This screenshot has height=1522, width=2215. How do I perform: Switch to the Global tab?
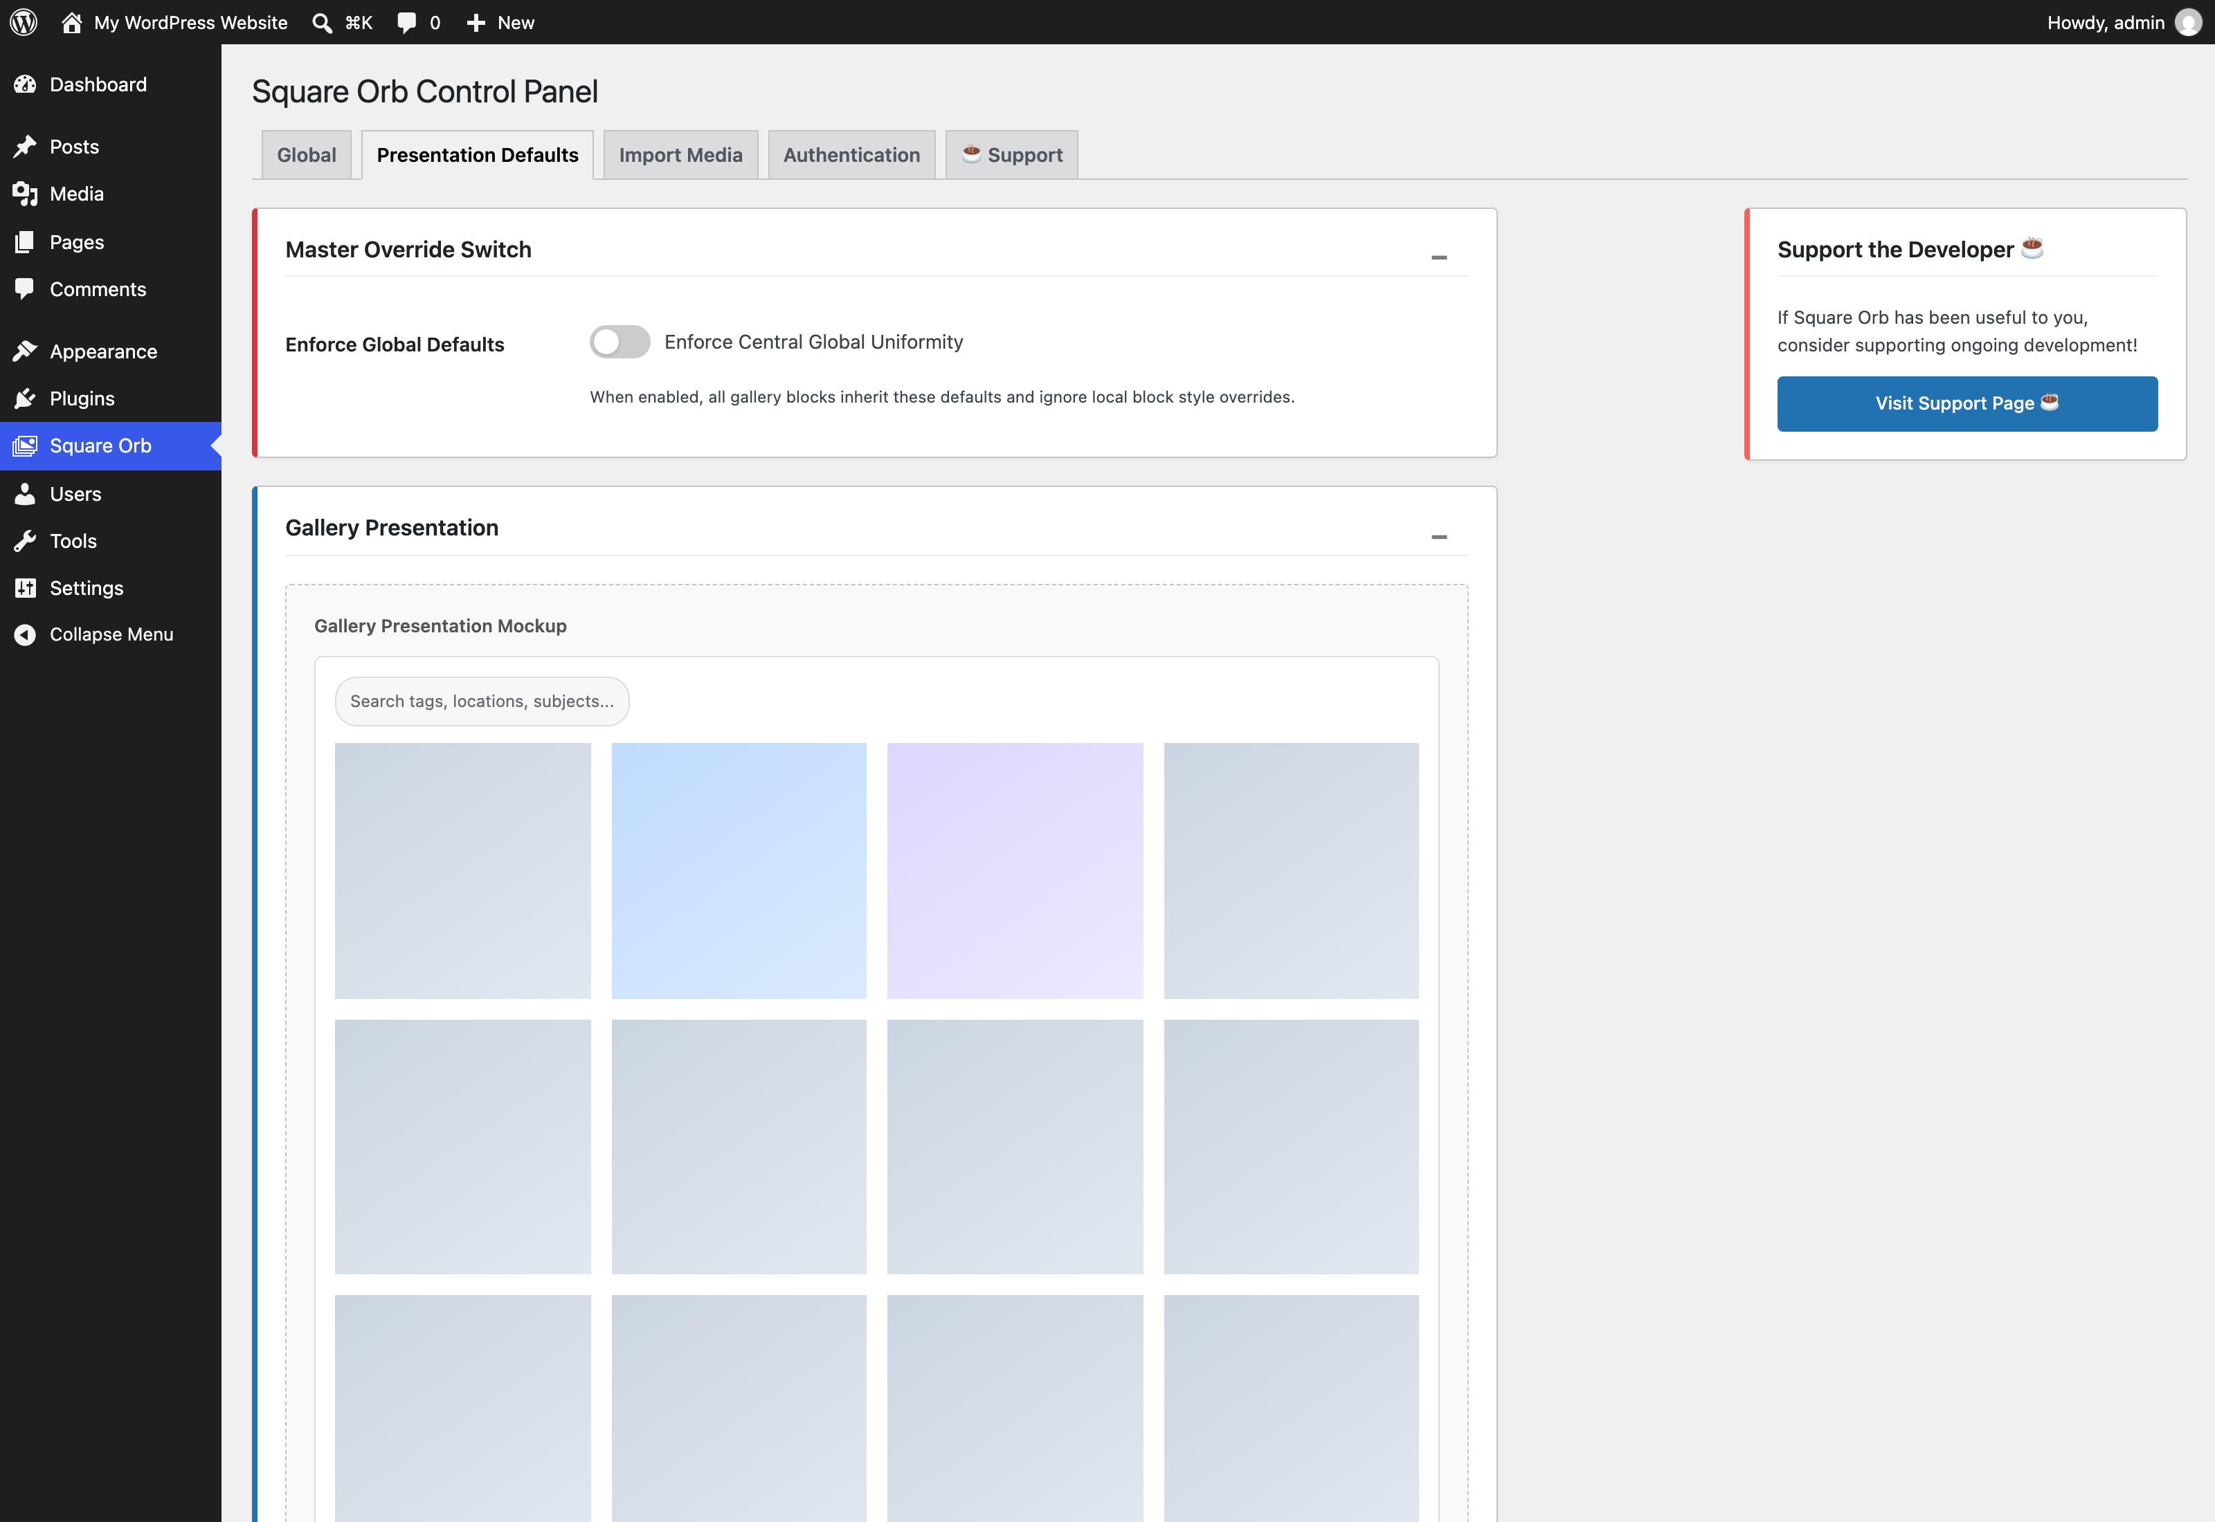306,154
